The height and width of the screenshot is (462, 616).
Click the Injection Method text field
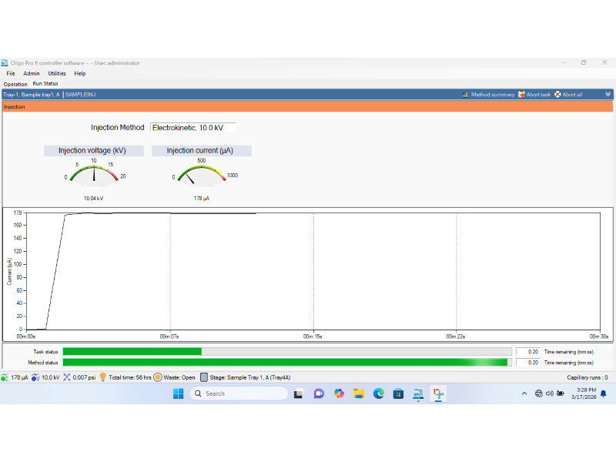[x=193, y=128]
